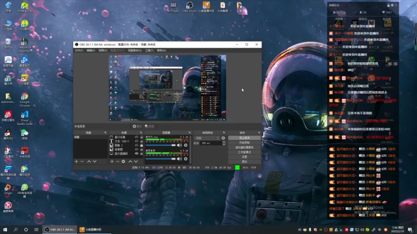417x234 pixels.
Task: Open transition properties gear menu
Action: pyautogui.click(x=223, y=138)
